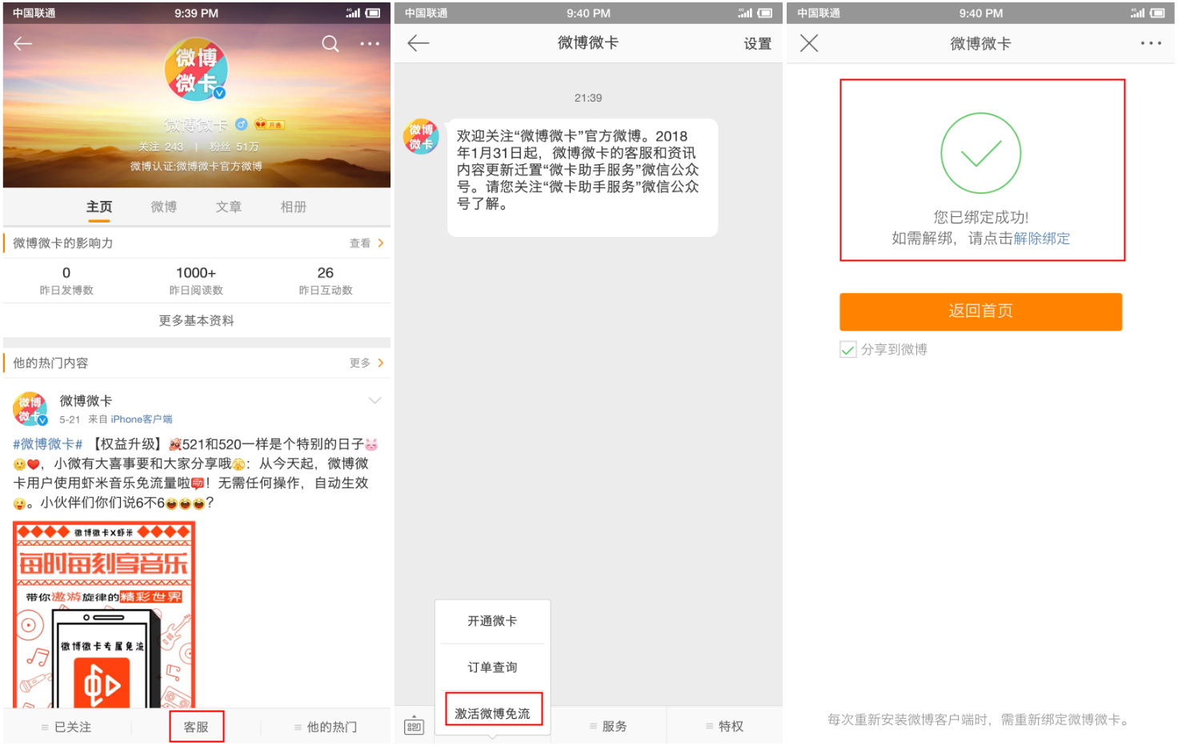Tap the 微博微卡 avatar beside the welcome message
The height and width of the screenshot is (746, 1178).
[421, 137]
